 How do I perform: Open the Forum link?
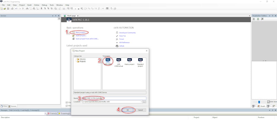tap(121, 39)
